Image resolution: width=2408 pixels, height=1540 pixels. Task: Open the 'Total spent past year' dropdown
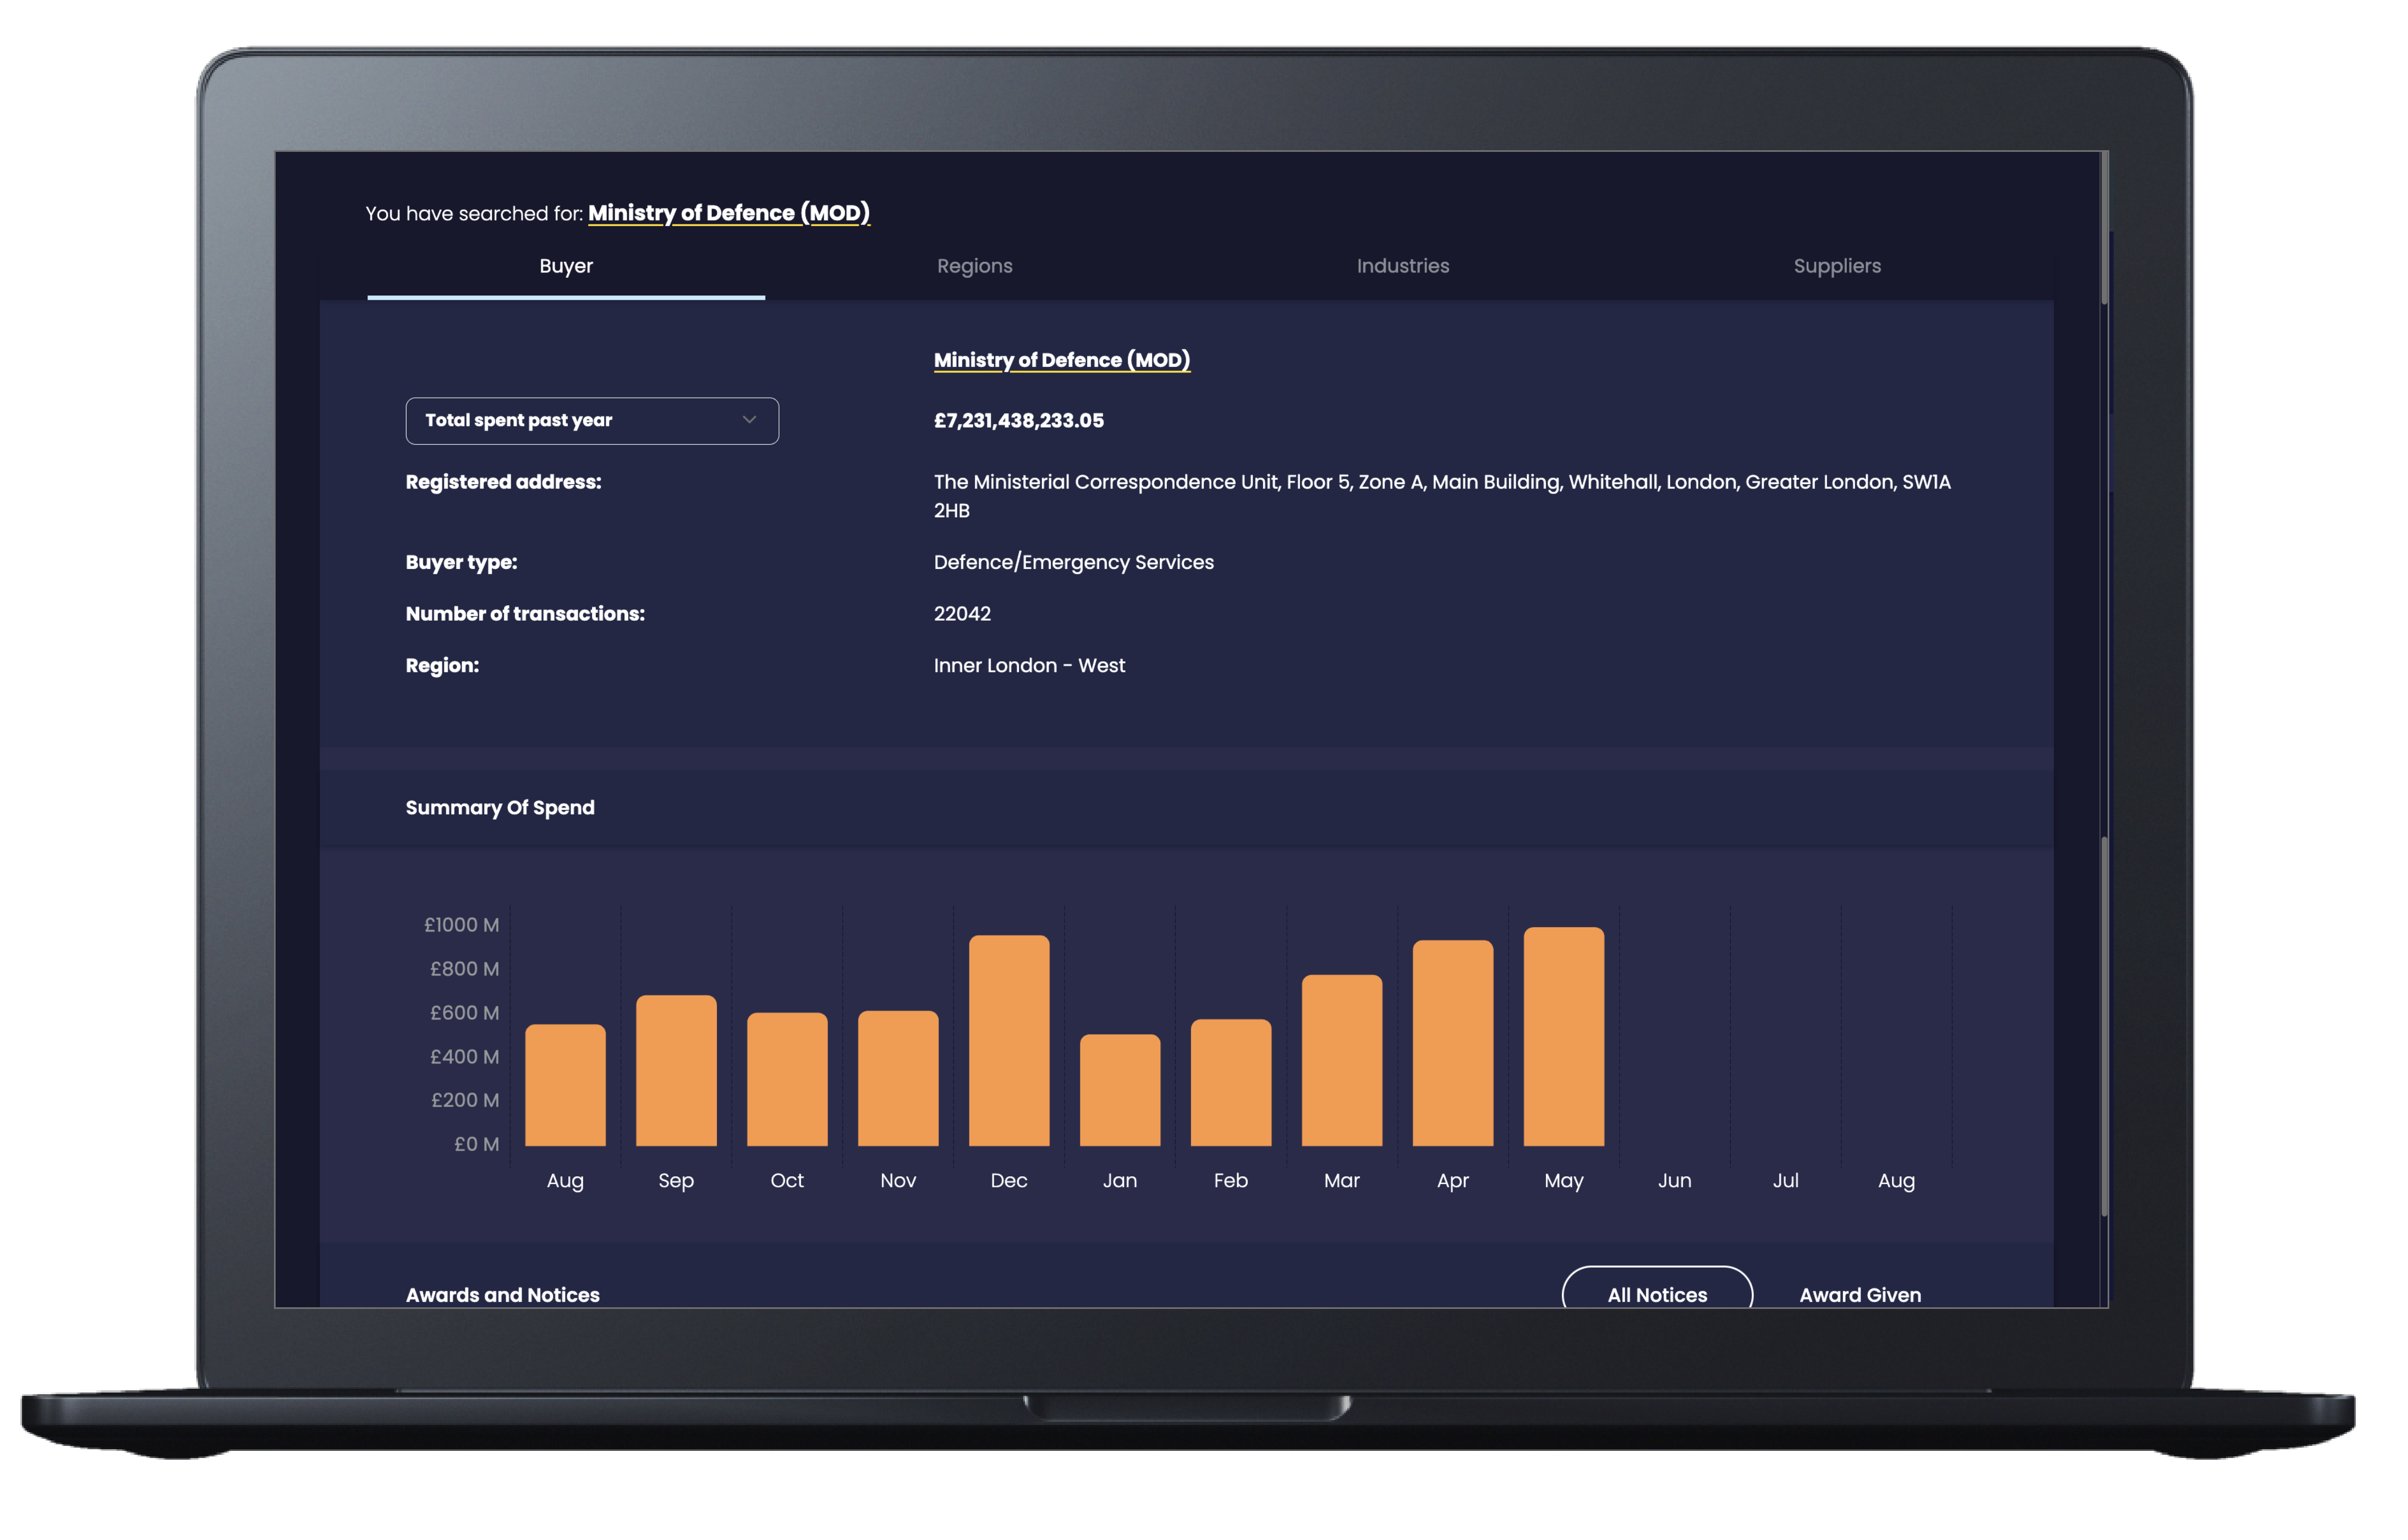point(592,421)
